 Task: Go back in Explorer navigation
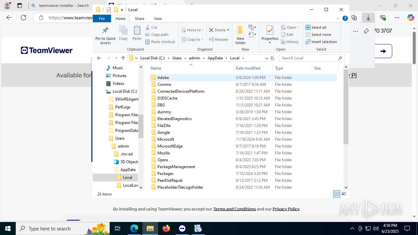(x=99, y=58)
